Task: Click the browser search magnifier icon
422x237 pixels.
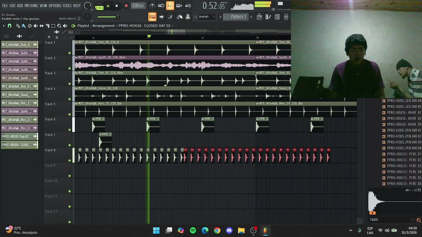Action: click(x=419, y=220)
